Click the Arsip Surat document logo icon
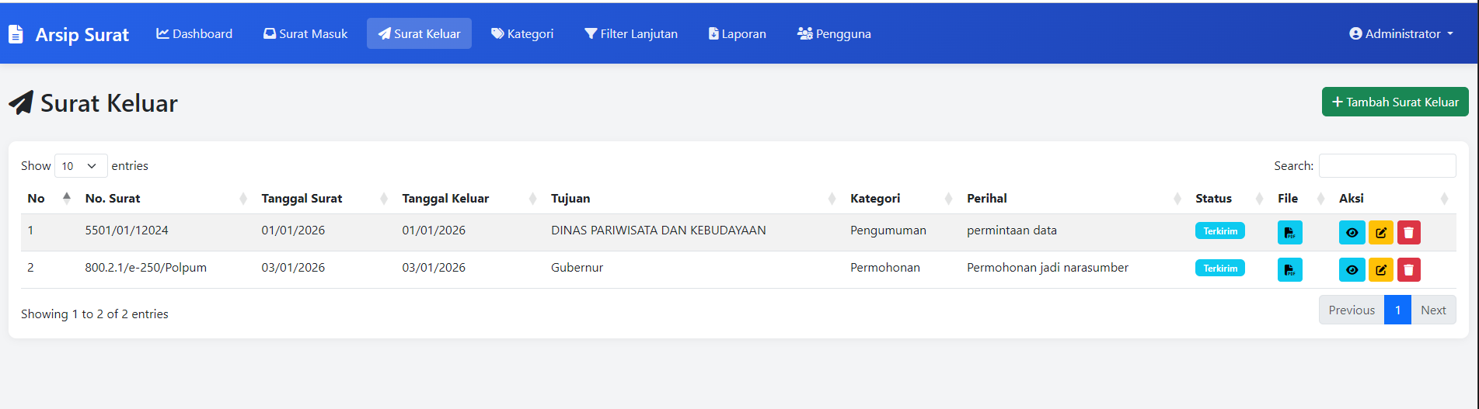 pyautogui.click(x=16, y=34)
